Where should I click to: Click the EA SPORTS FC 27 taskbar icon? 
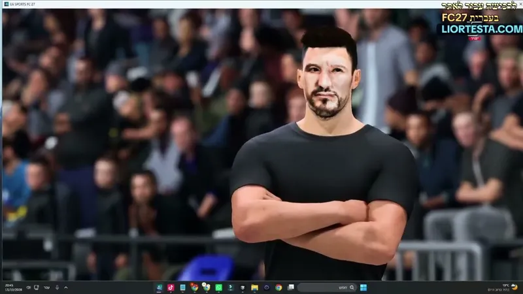pyautogui.click(x=160, y=287)
